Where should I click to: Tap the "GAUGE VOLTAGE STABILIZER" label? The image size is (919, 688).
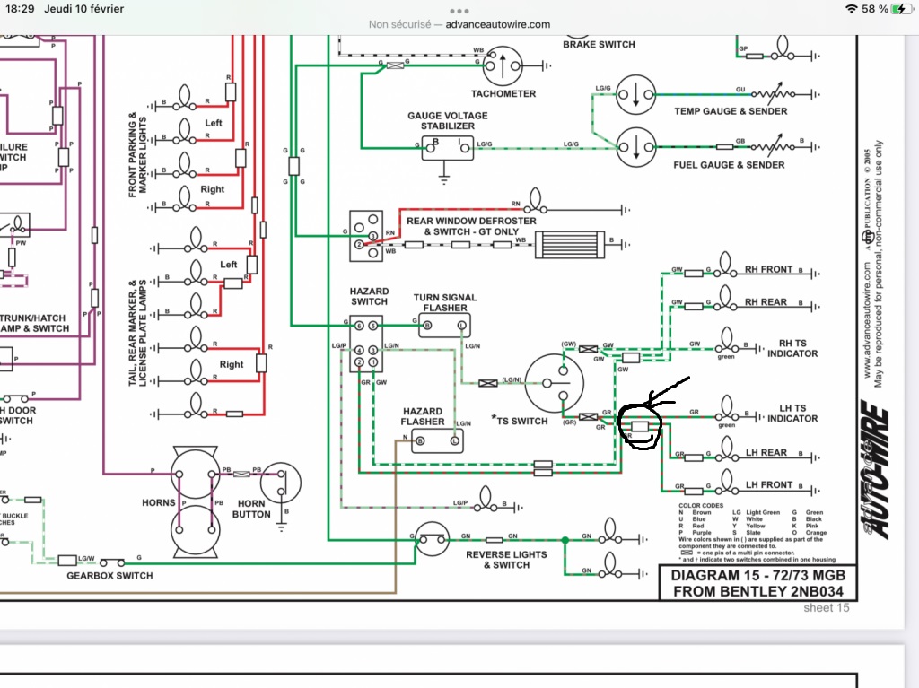tap(448, 121)
